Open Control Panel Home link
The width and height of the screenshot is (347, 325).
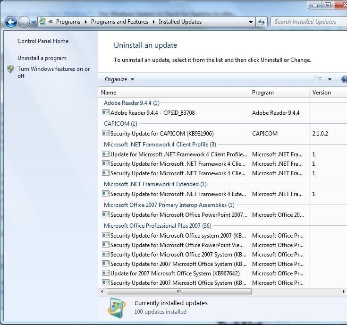43,41
